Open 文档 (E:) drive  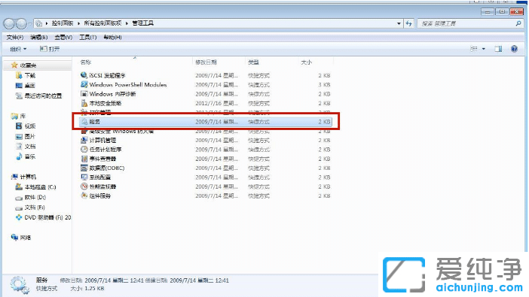pyautogui.click(x=30, y=208)
